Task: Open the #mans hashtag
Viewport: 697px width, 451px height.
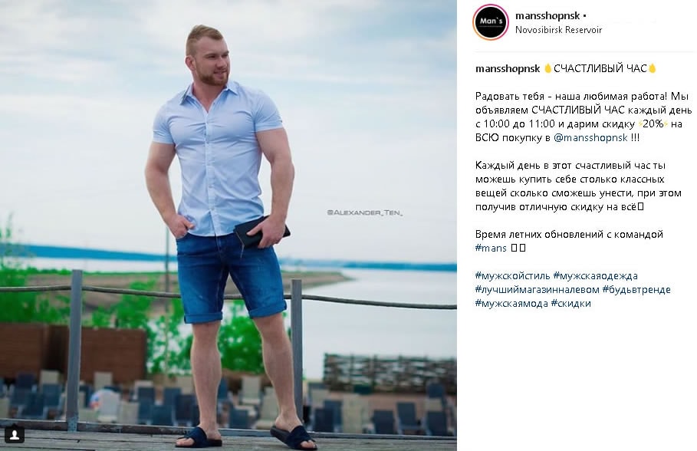Action: point(491,248)
